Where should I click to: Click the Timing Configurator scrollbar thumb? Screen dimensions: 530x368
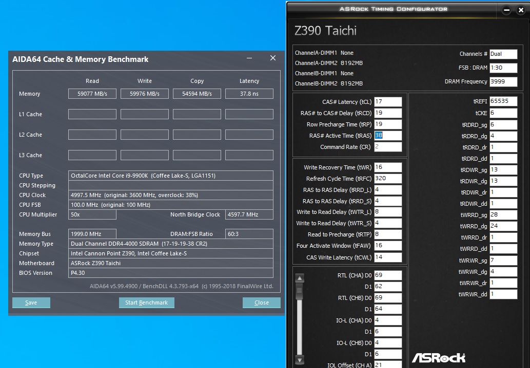[x=300, y=292]
